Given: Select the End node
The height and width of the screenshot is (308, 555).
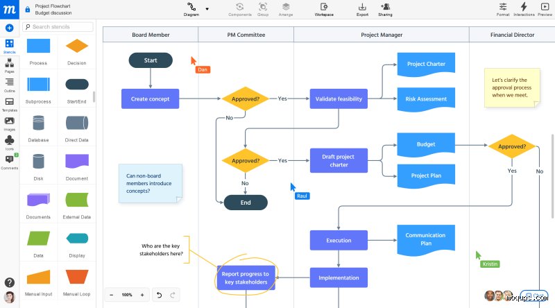Looking at the screenshot, I should tap(246, 203).
